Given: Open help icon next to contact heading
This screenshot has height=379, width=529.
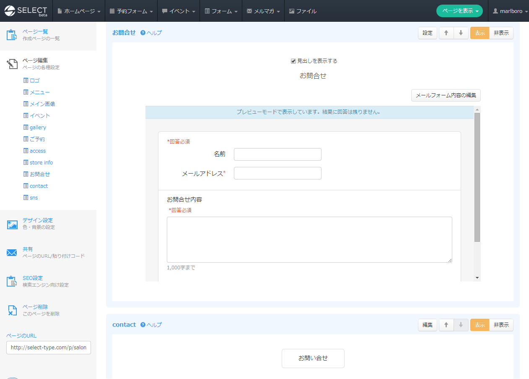Looking at the screenshot, I should (143, 325).
